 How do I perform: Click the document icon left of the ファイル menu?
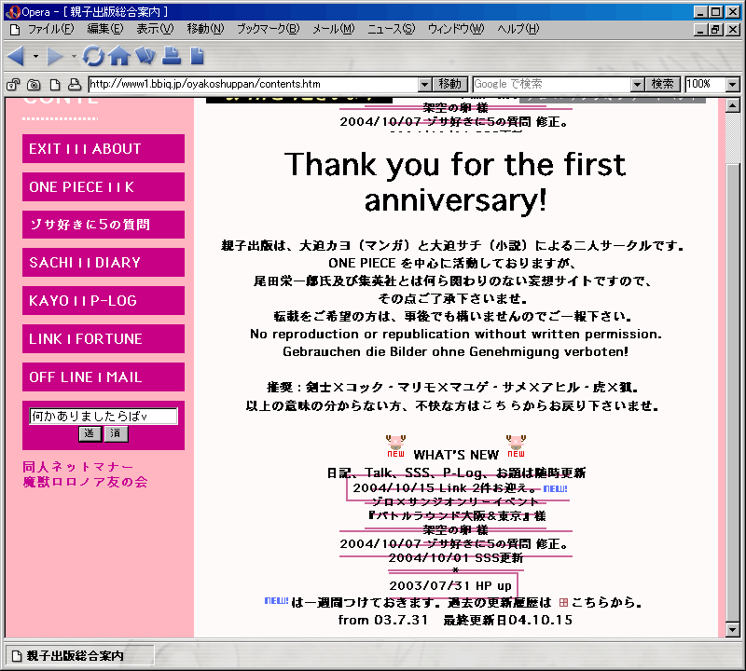15,30
